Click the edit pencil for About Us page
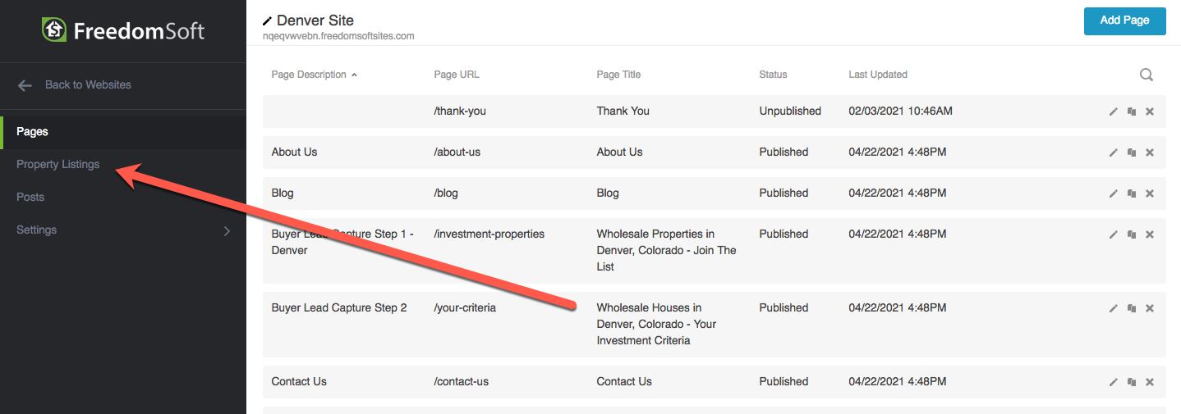This screenshot has width=1181, height=414. click(1114, 152)
